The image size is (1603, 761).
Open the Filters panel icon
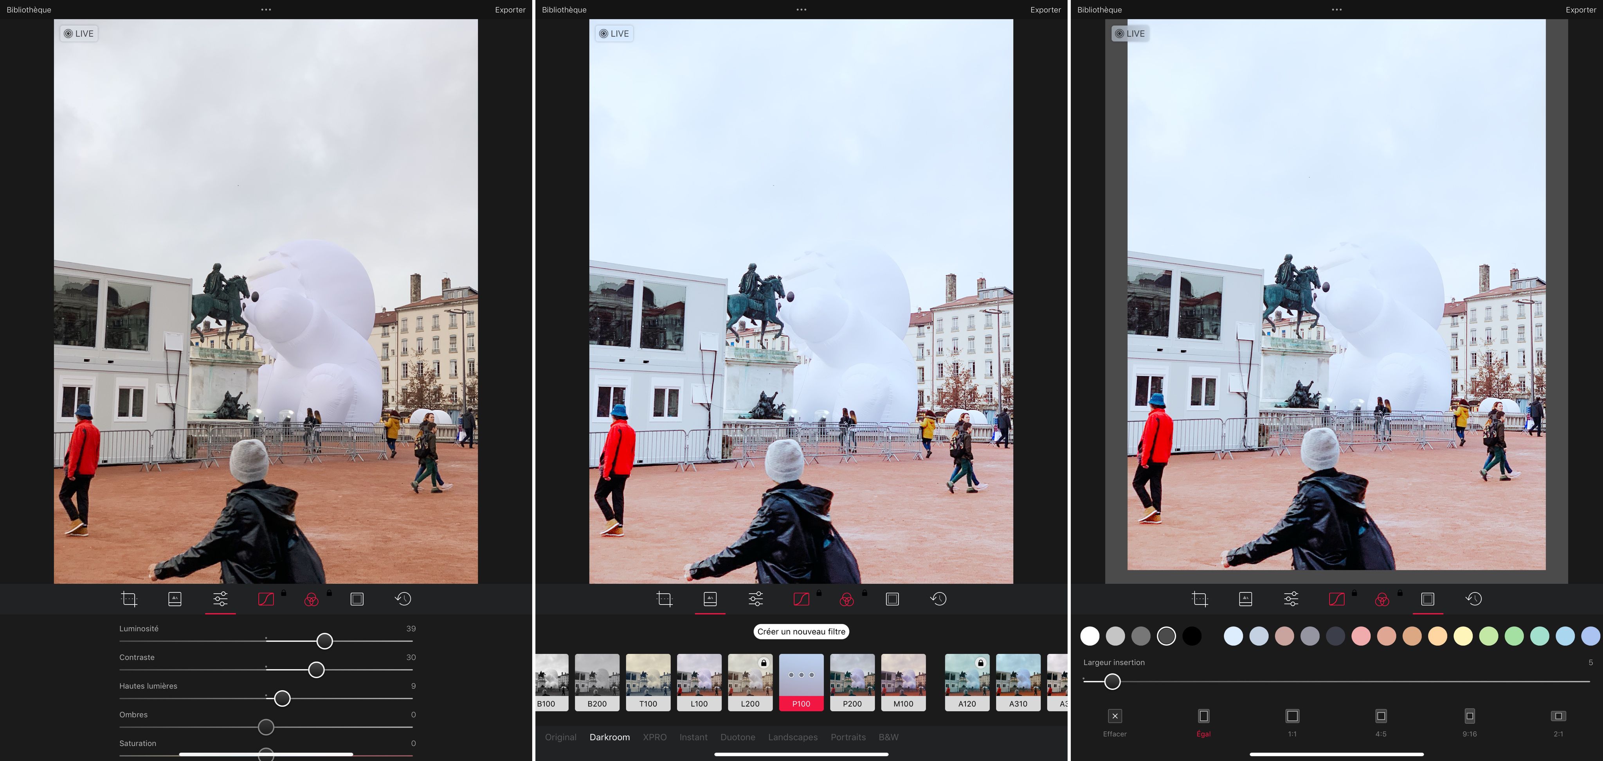175,599
